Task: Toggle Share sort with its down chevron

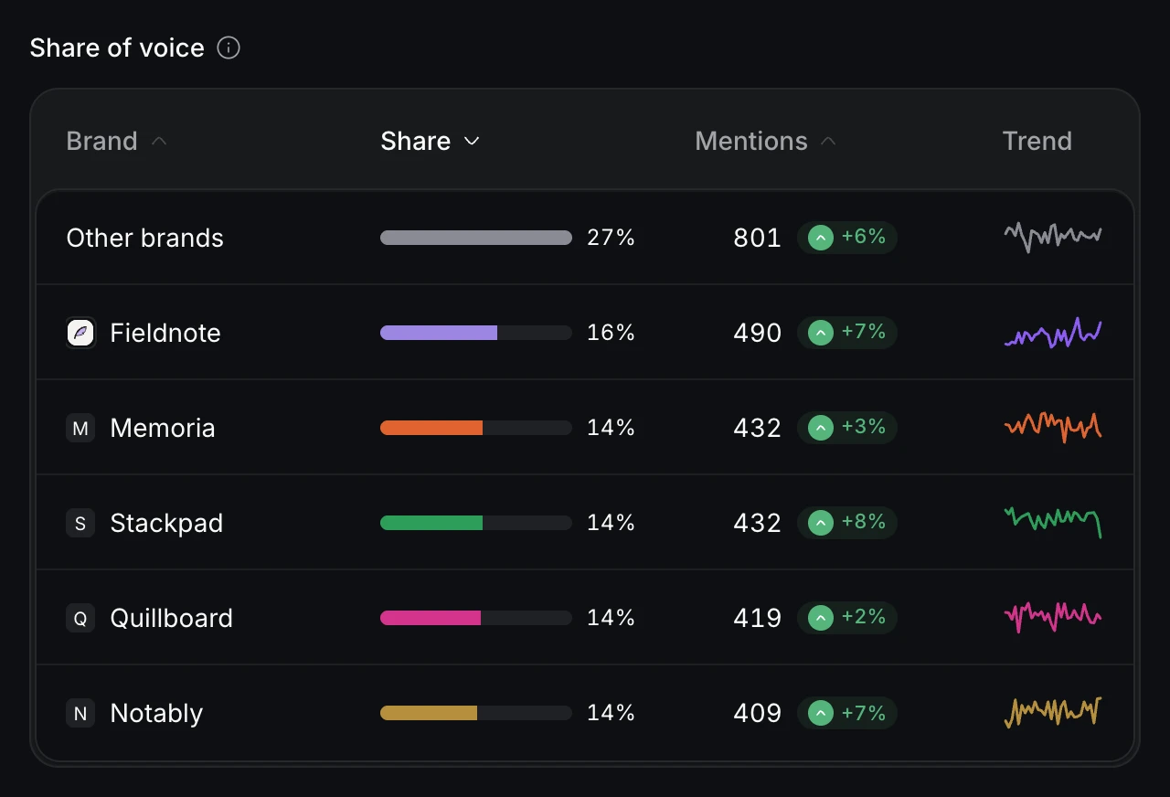Action: coord(472,141)
